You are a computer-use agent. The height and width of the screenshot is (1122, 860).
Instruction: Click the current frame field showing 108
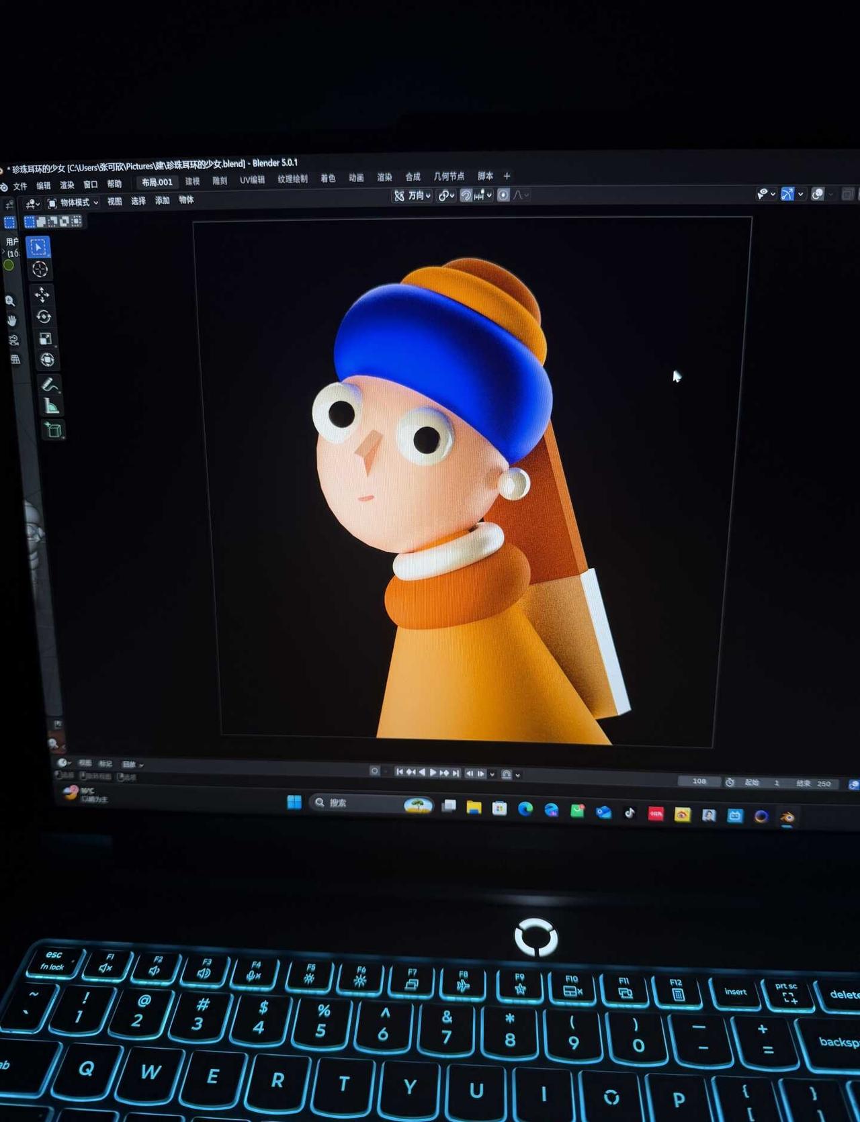(699, 782)
